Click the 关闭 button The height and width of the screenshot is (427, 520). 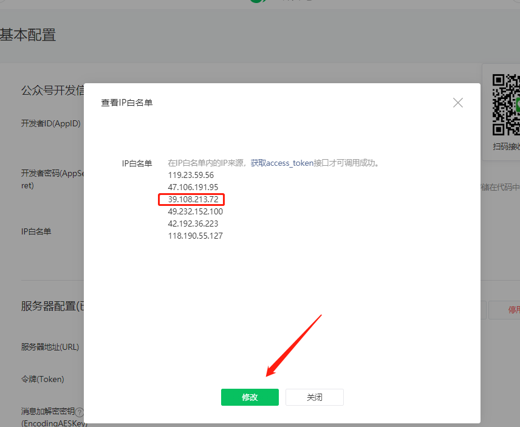[x=315, y=397]
